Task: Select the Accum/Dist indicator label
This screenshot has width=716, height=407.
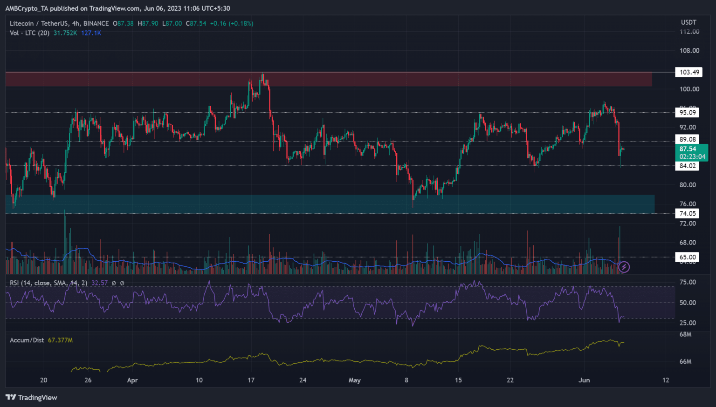Action: pyautogui.click(x=27, y=340)
